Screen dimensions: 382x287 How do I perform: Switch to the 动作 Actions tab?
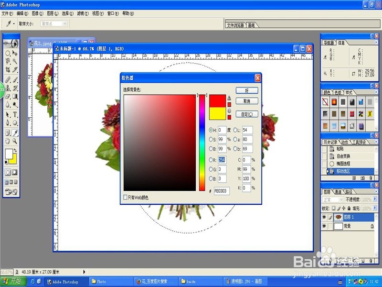tap(345, 142)
